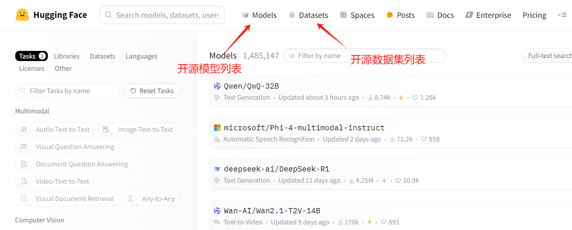Image resolution: width=572 pixels, height=230 pixels.
Task: Click the Computer Vision section heading
Action: click(x=40, y=220)
